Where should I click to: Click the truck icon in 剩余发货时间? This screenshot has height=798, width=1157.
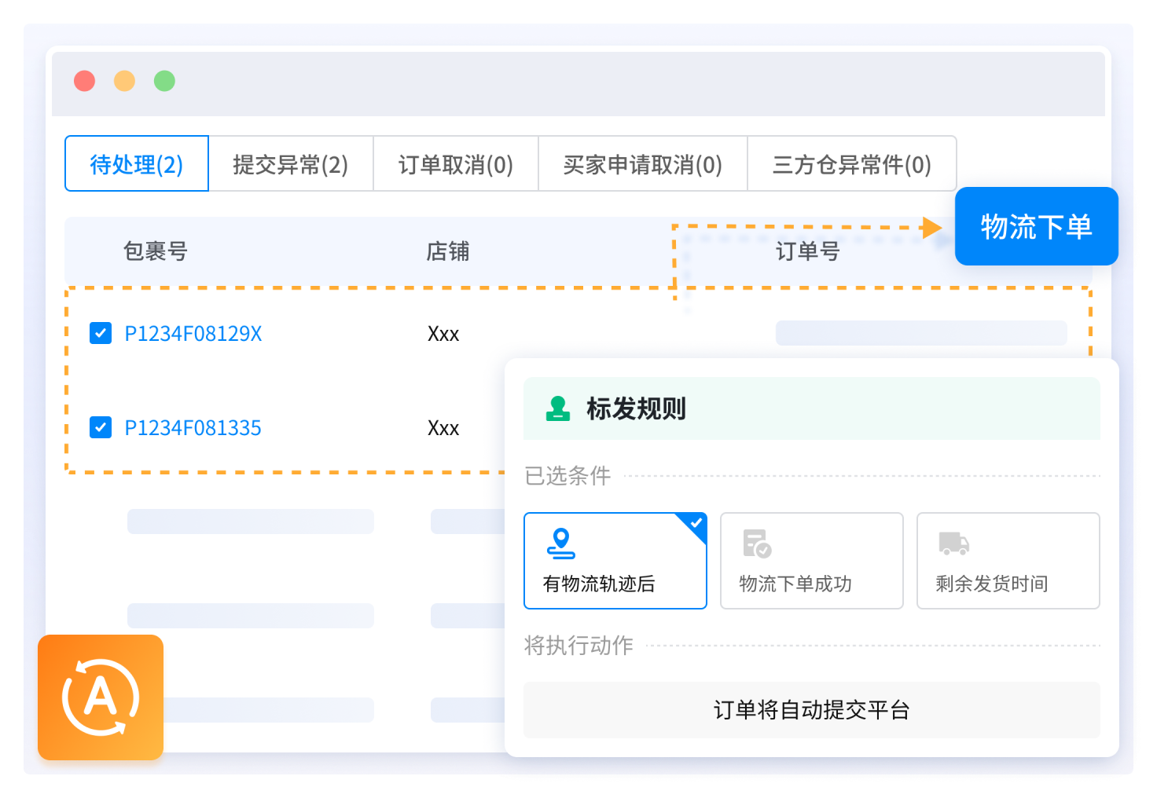[953, 543]
